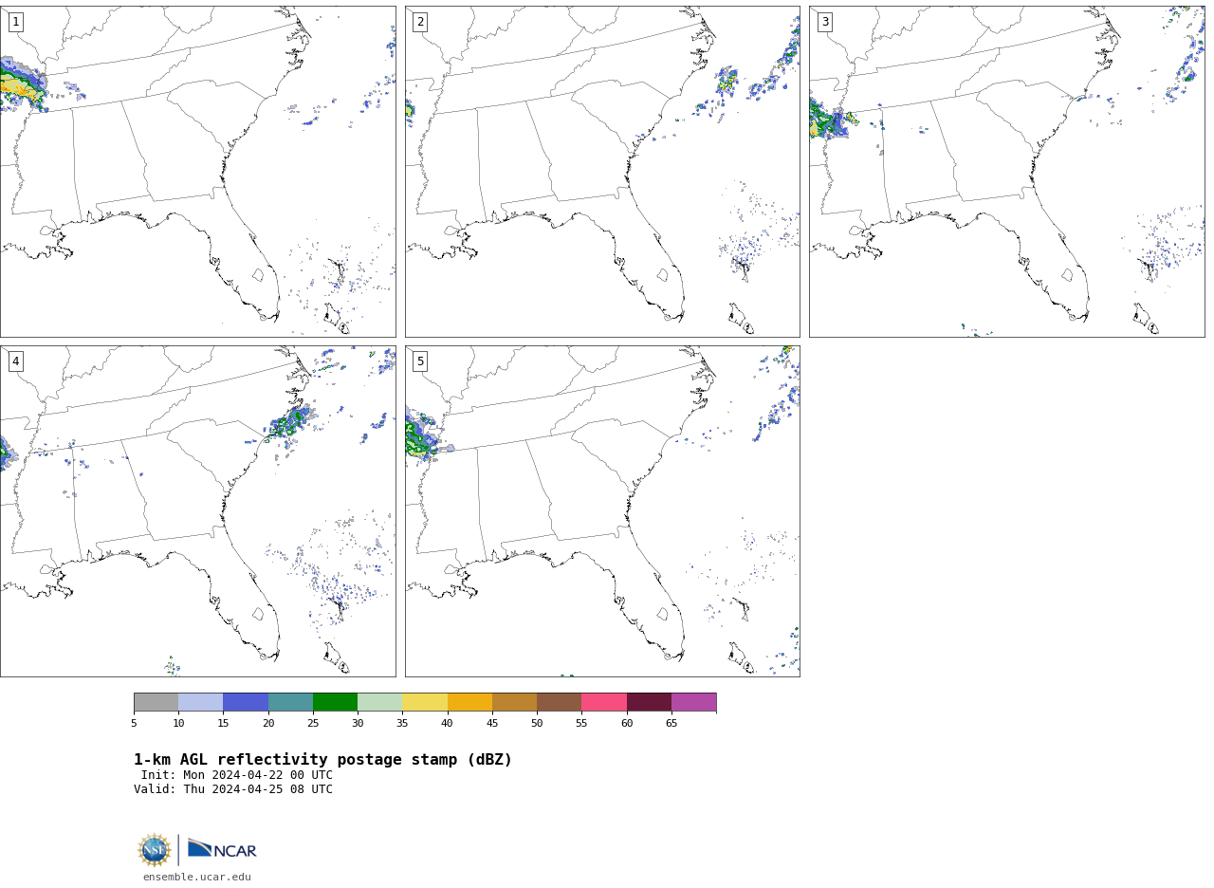Screen dimensions: 1214x888
Task: Select the maroon 60-65 dBZ swatch
Action: click(649, 702)
